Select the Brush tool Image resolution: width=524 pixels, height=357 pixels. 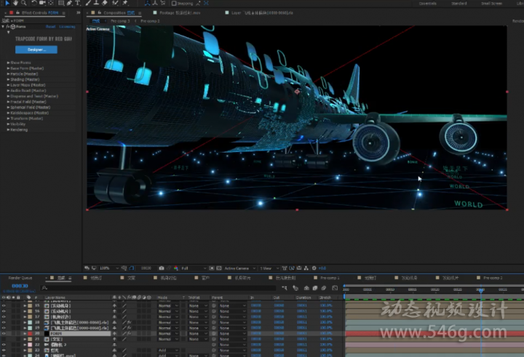(x=88, y=3)
